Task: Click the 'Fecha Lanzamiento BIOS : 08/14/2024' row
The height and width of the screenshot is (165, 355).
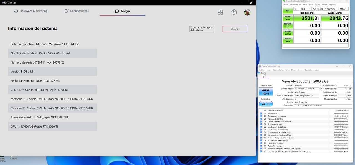Action: tap(52, 81)
